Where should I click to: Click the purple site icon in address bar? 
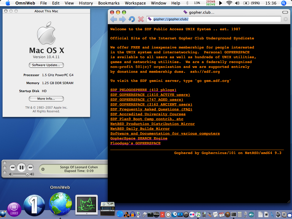pos(150,19)
